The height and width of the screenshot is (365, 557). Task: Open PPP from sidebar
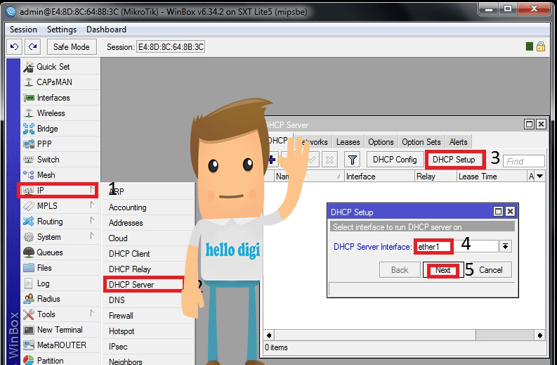[60, 144]
